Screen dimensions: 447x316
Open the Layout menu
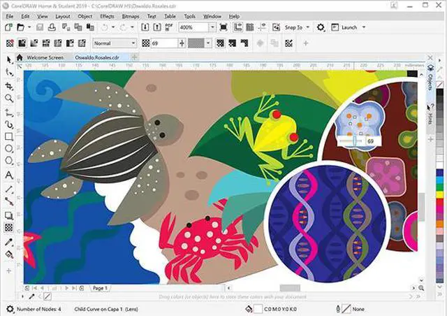click(x=63, y=17)
